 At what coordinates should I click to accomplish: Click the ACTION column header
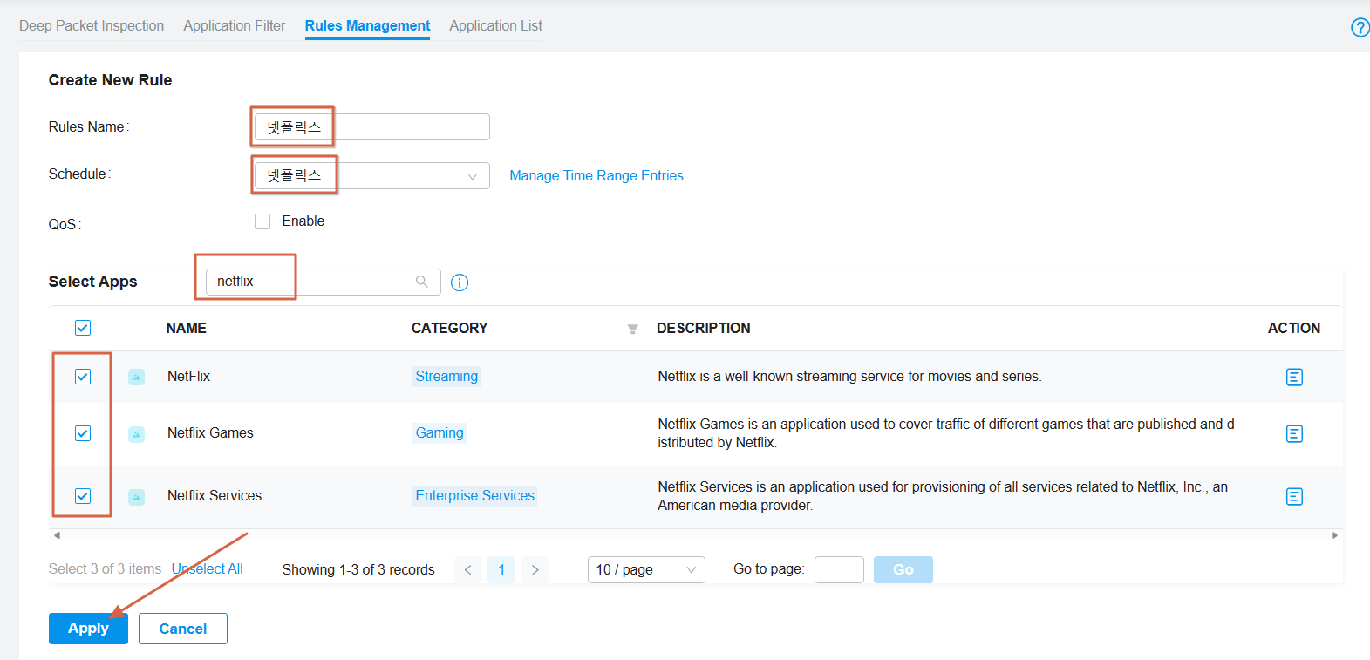pos(1294,329)
